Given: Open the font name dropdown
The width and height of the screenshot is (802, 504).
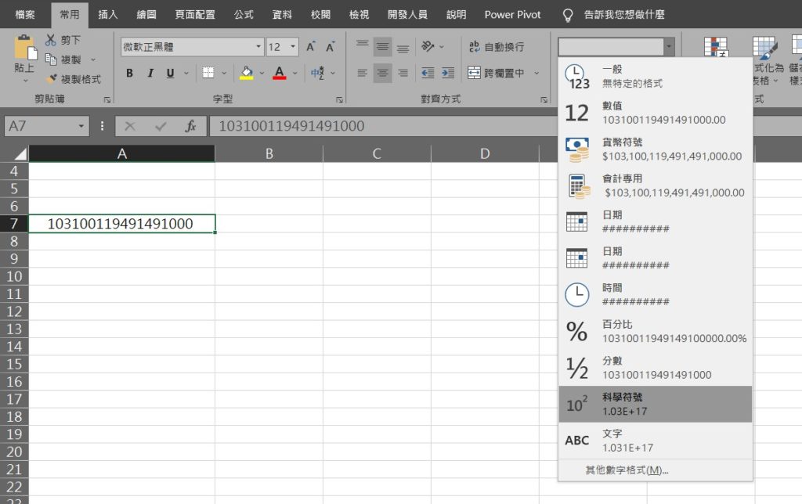Looking at the screenshot, I should coord(258,46).
